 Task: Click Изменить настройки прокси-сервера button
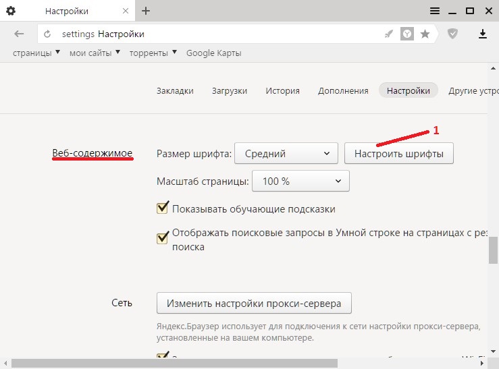(x=254, y=303)
